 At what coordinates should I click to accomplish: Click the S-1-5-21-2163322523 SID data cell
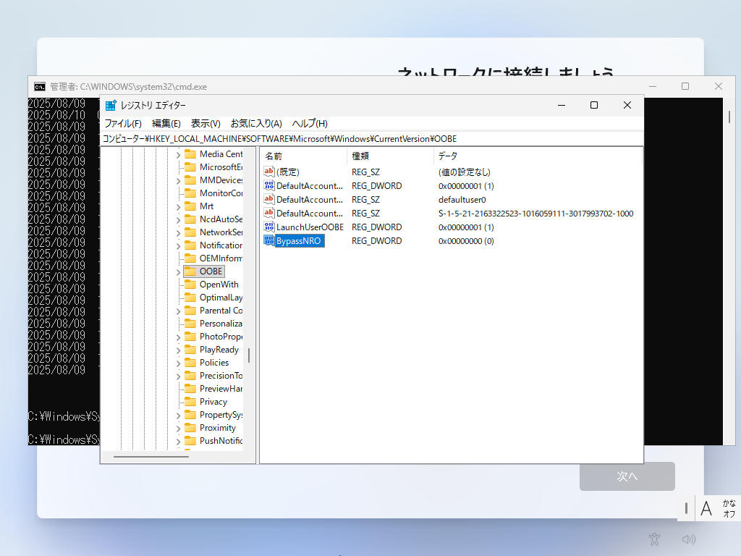[x=536, y=214]
